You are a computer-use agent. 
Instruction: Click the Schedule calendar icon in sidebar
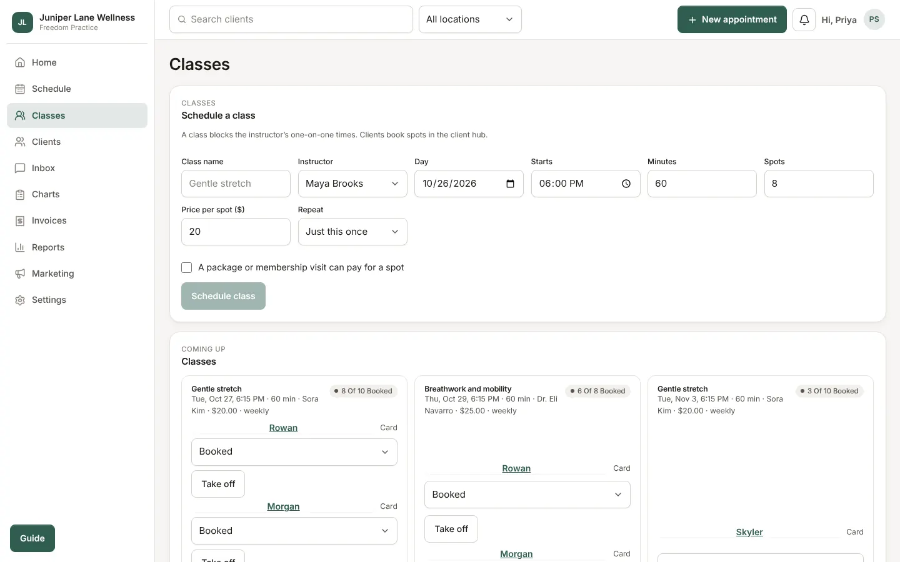pyautogui.click(x=20, y=89)
